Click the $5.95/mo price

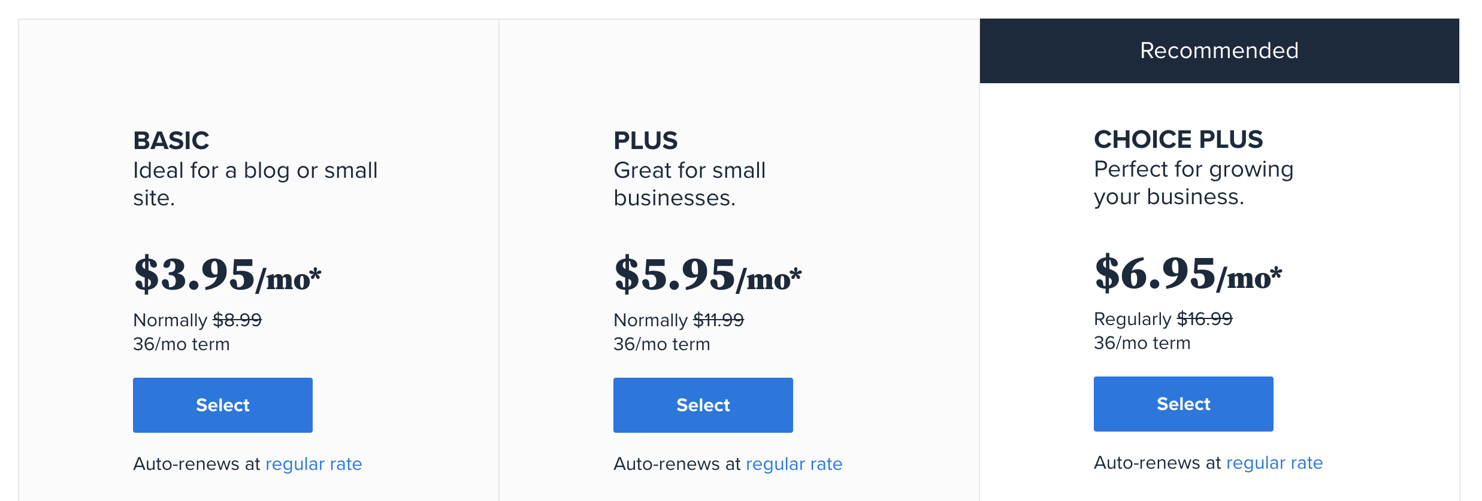[x=708, y=275]
